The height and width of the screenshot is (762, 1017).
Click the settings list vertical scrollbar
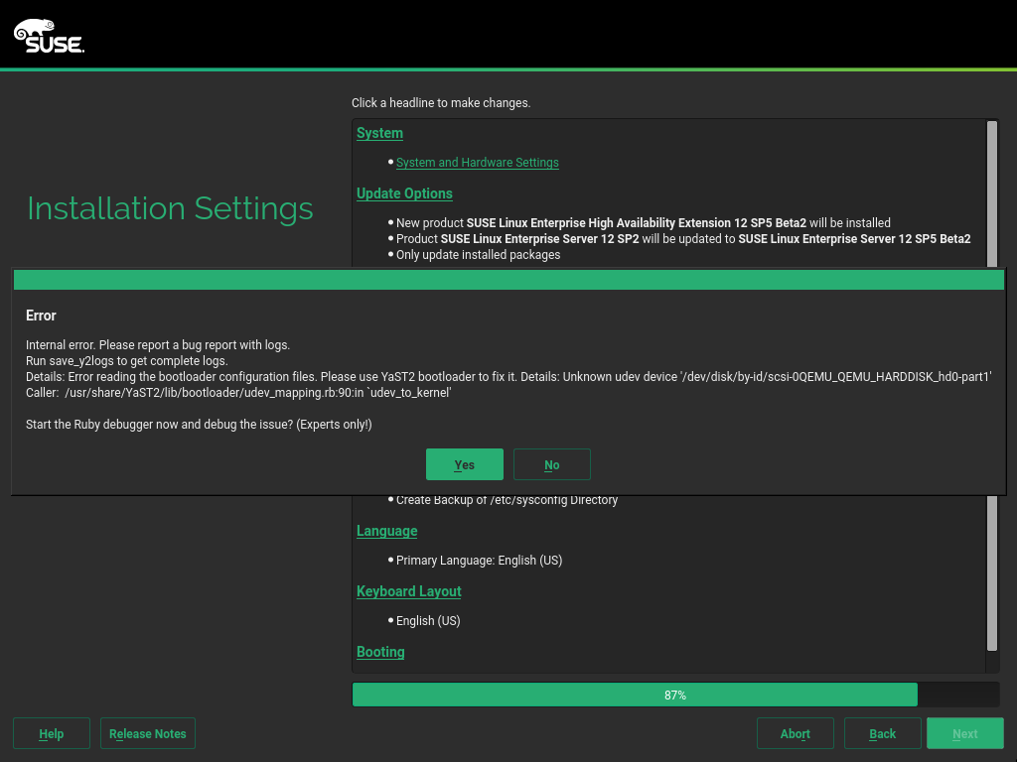tap(991, 575)
